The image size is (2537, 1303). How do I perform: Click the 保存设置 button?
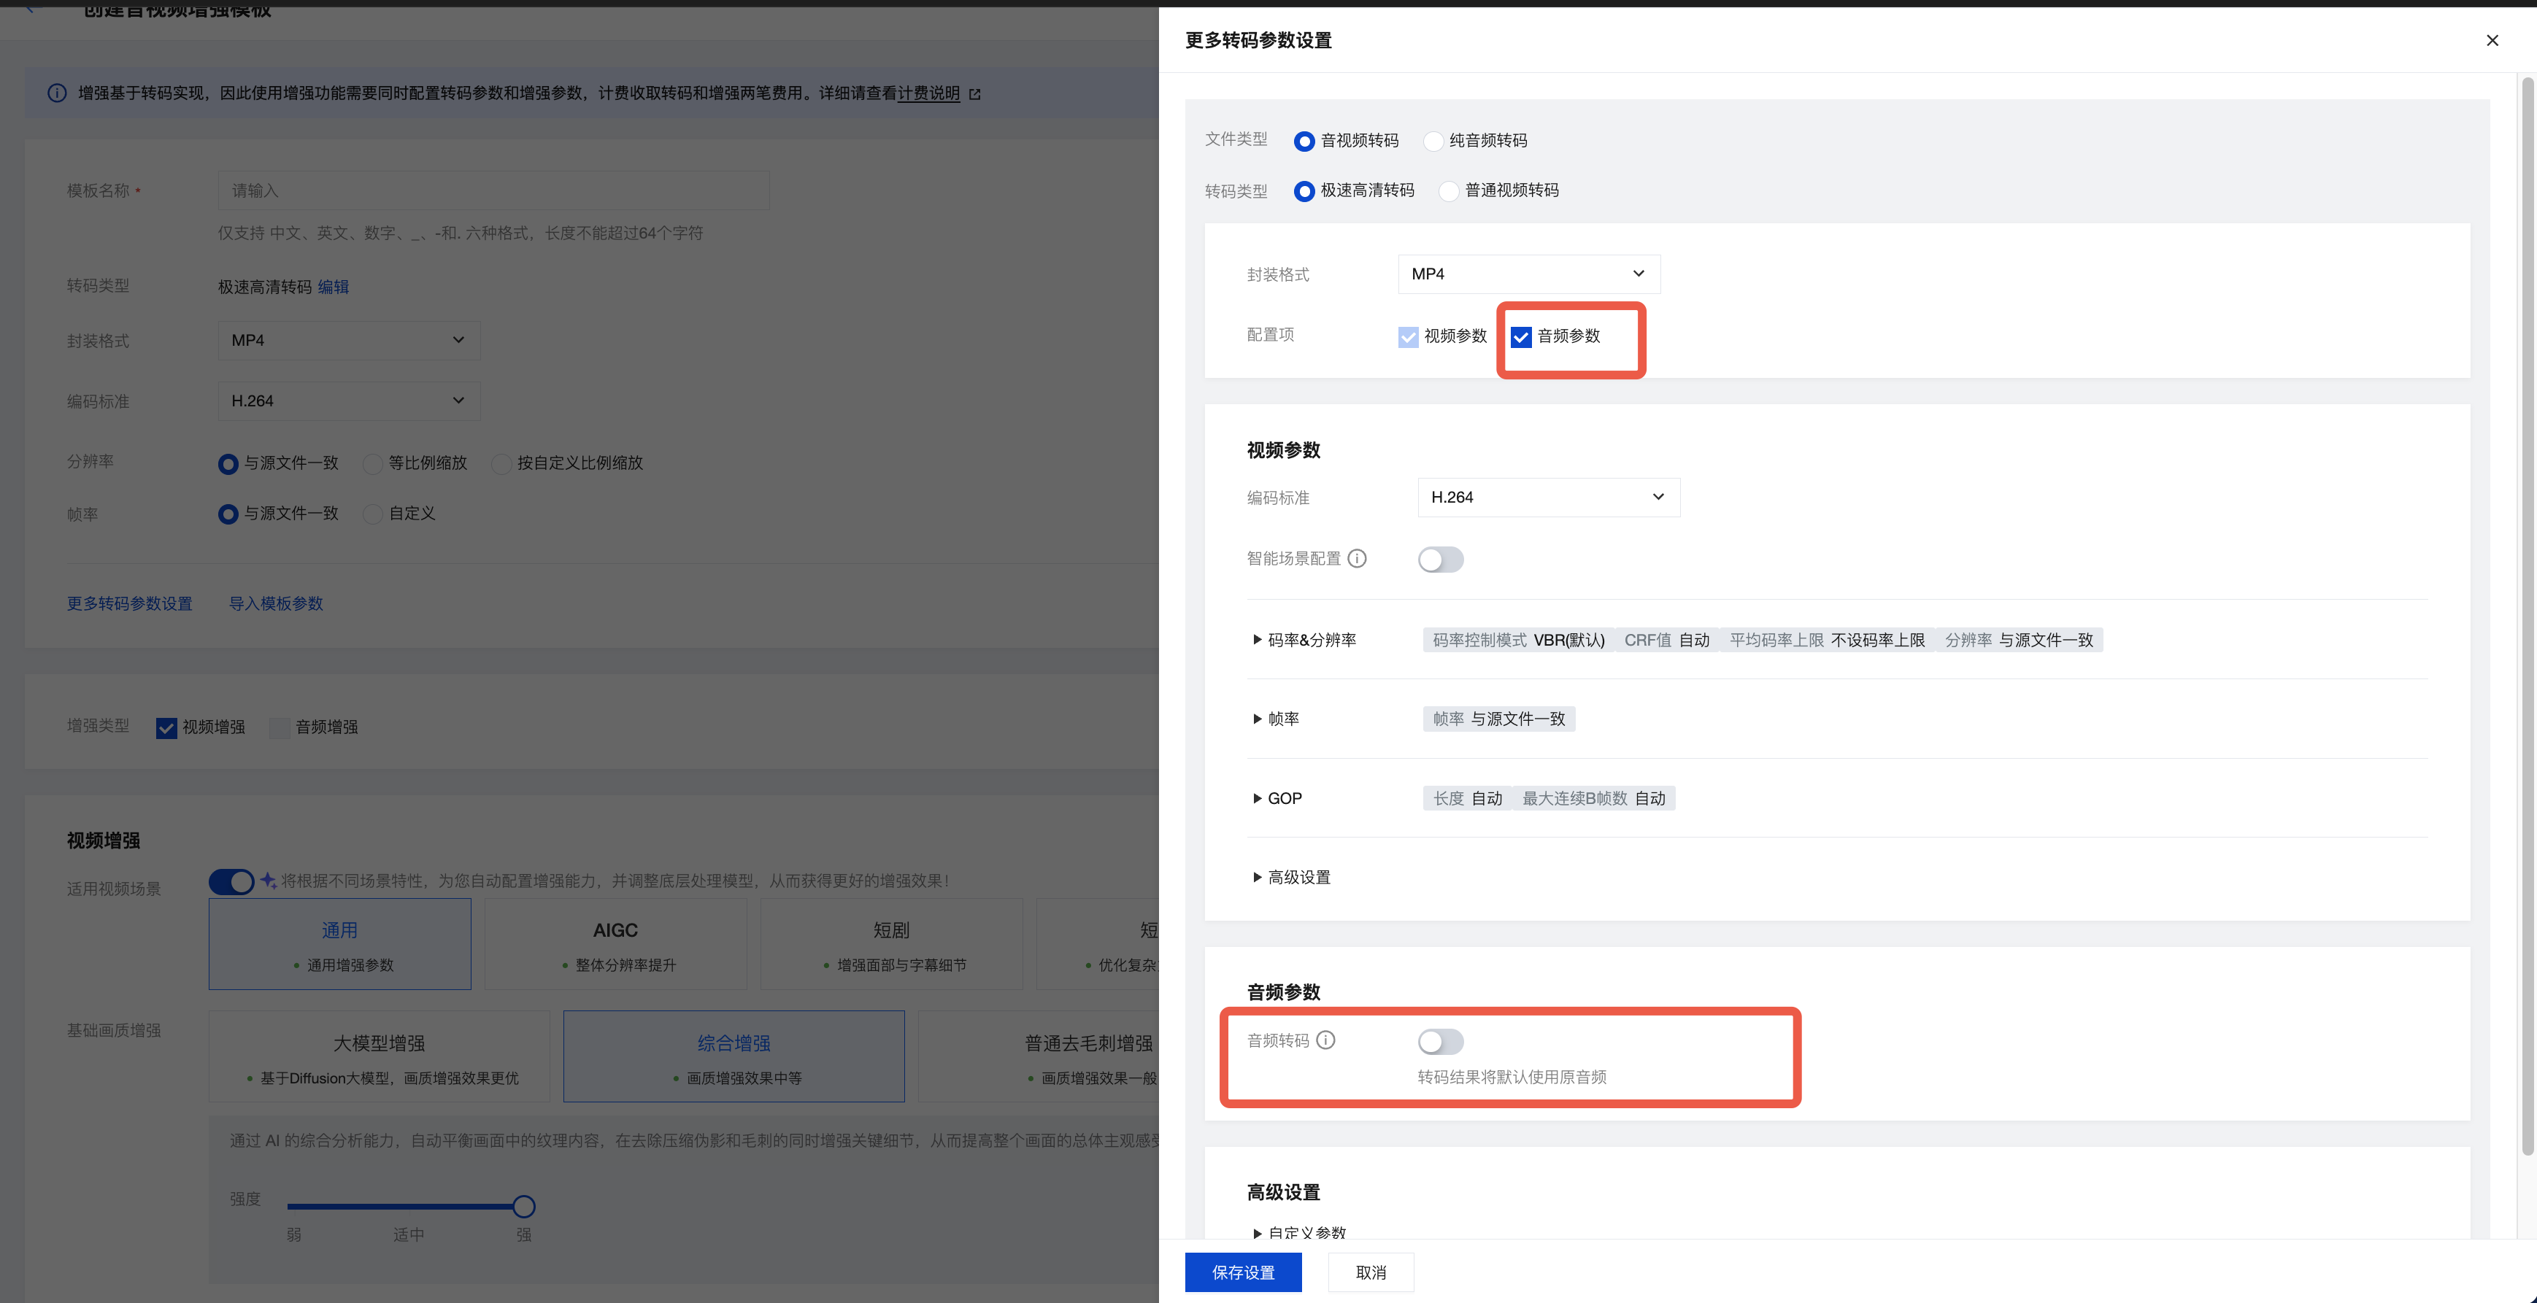(1243, 1272)
